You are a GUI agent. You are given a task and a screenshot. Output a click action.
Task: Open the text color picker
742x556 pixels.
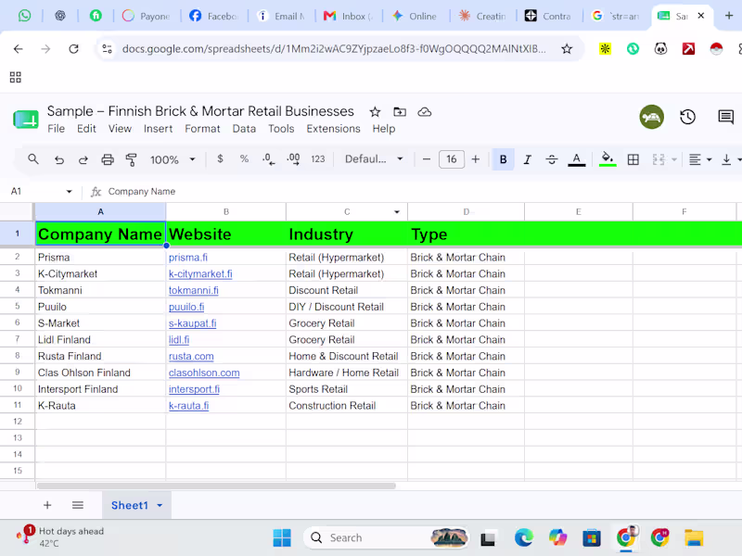576,159
